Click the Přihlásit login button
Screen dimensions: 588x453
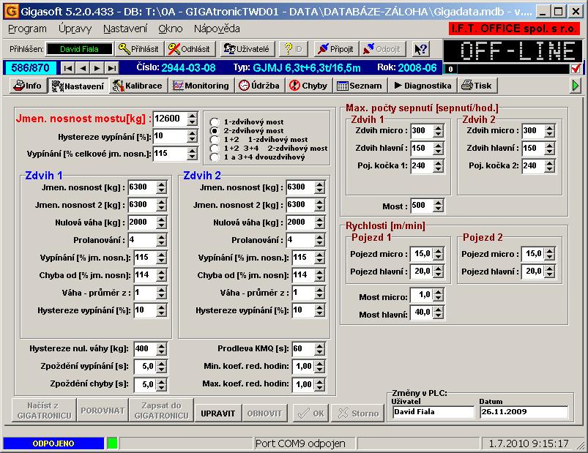139,49
